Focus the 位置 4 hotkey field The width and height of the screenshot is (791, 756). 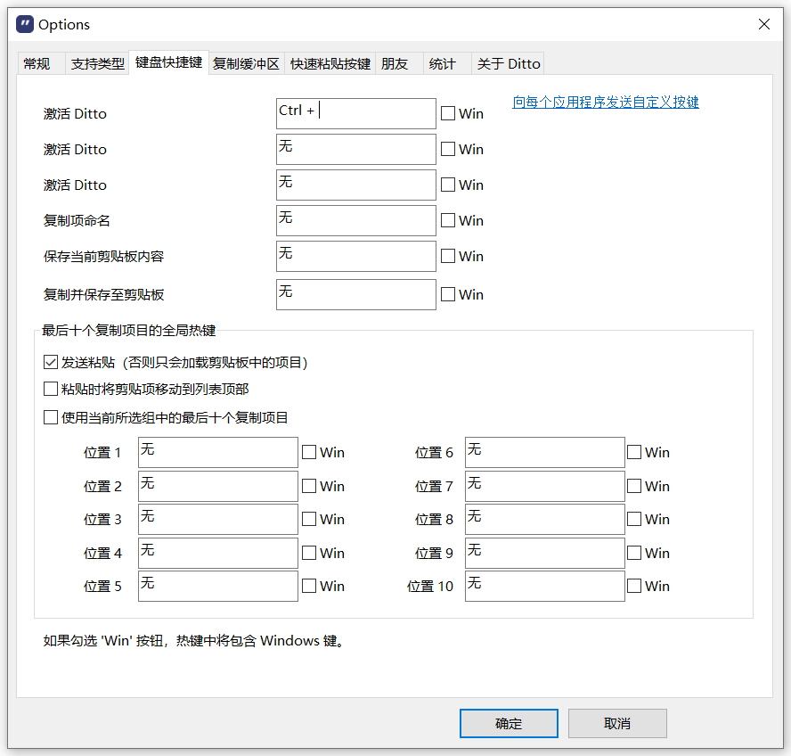218,553
